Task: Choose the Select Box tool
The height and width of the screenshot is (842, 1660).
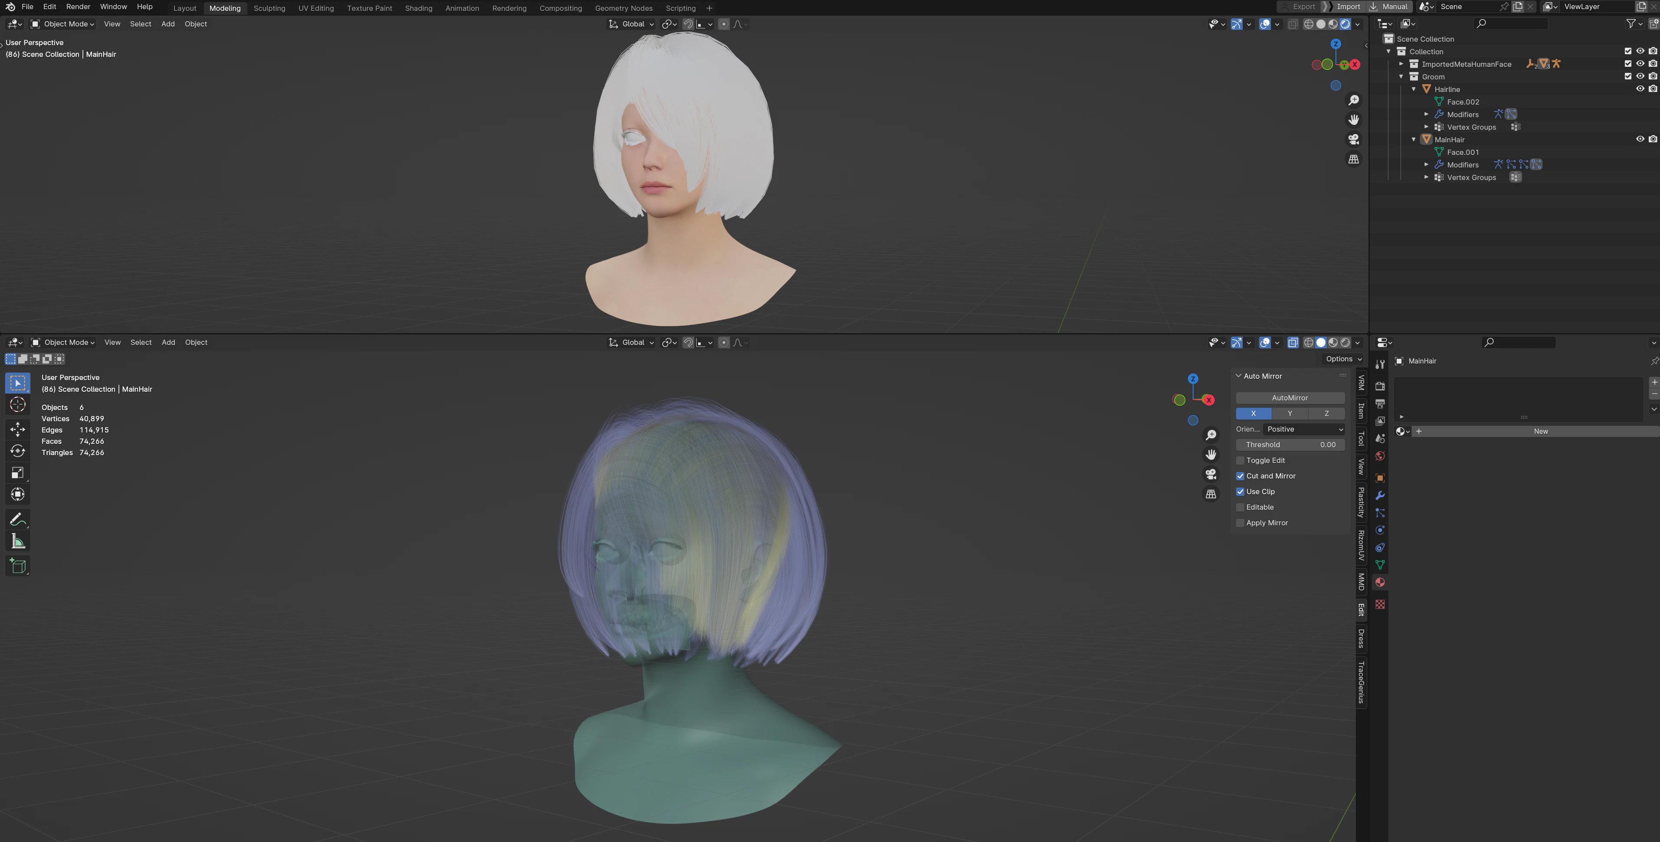Action: click(x=18, y=383)
